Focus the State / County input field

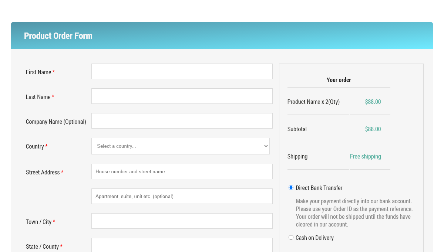click(182, 245)
